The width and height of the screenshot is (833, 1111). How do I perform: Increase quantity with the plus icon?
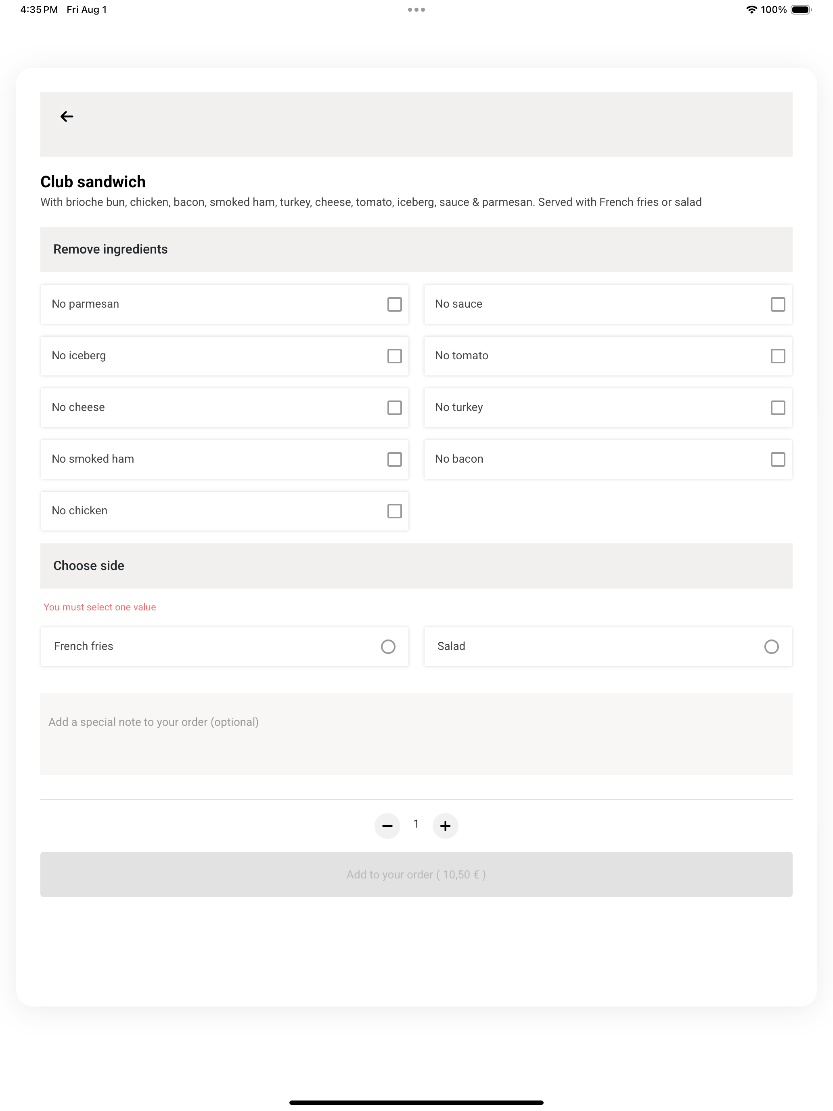tap(446, 826)
